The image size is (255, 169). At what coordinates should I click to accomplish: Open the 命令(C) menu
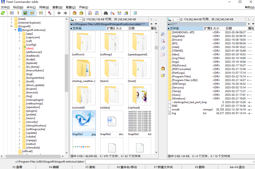[31, 7]
